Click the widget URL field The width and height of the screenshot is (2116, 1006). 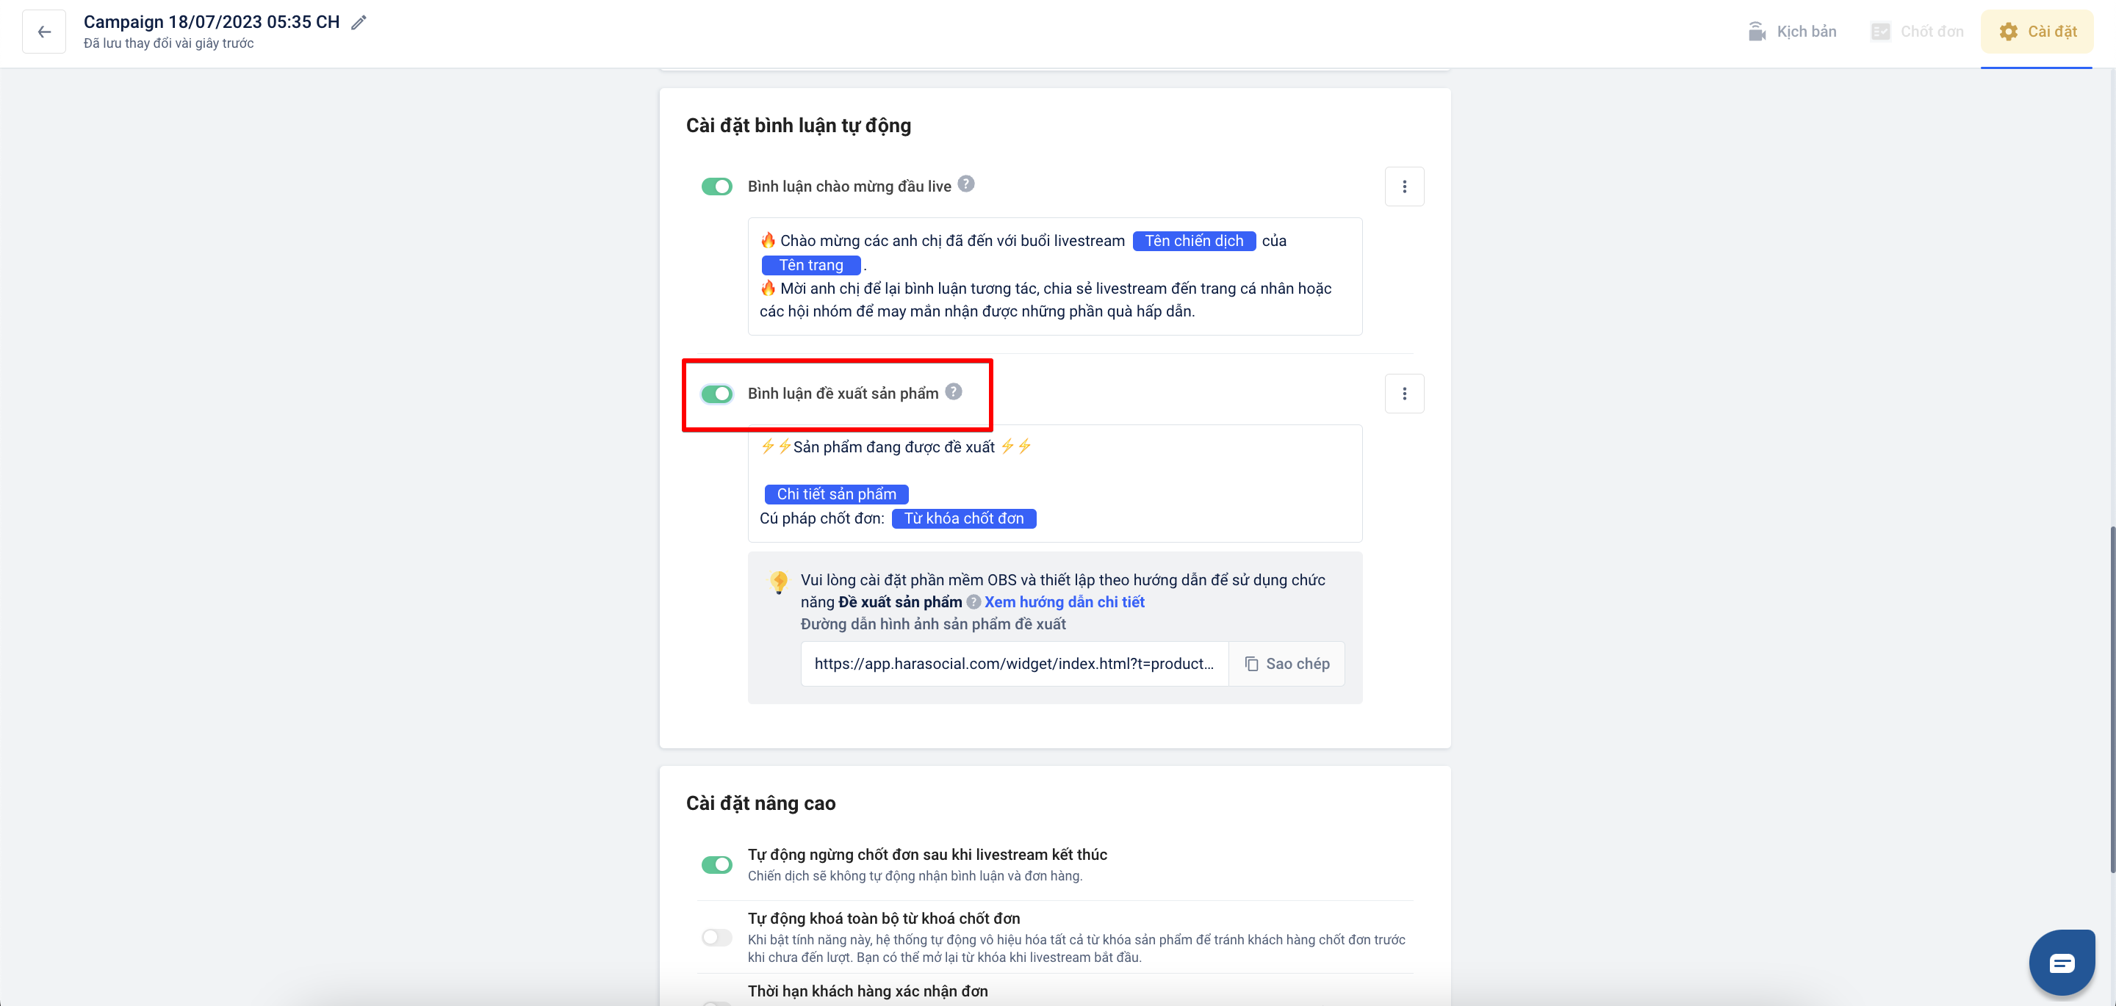click(x=1014, y=664)
